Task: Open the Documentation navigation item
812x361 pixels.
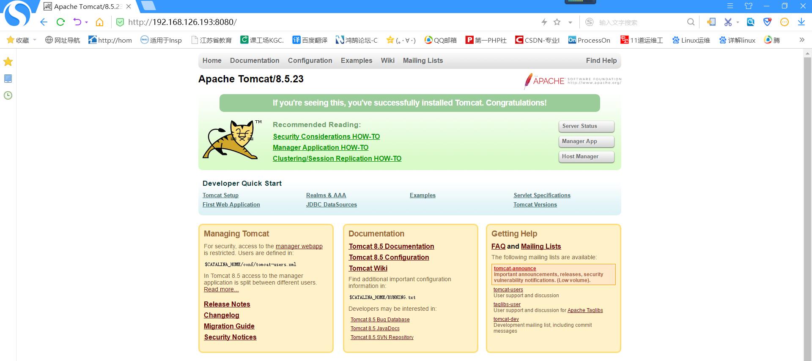Action: coord(255,60)
